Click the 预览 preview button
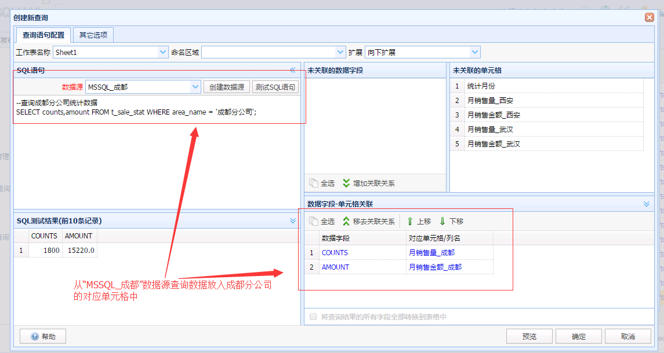The image size is (664, 353). coord(529,337)
